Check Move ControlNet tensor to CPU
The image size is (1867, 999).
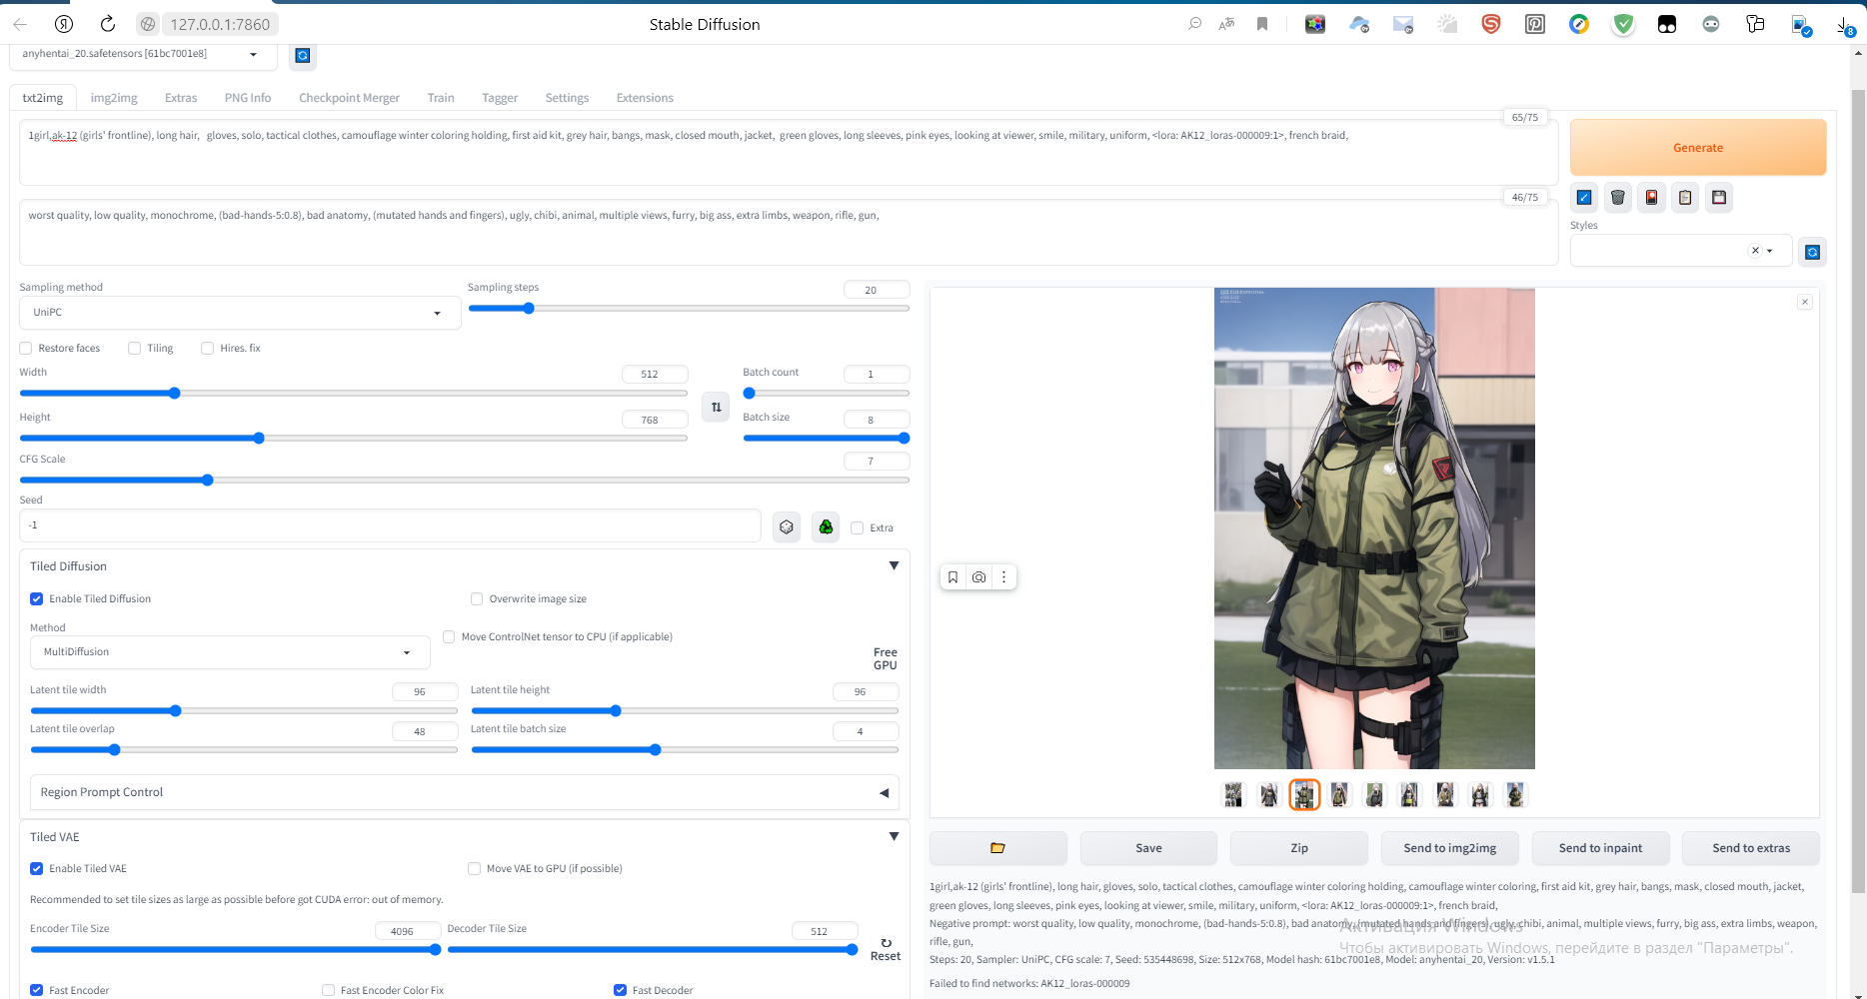tap(449, 636)
